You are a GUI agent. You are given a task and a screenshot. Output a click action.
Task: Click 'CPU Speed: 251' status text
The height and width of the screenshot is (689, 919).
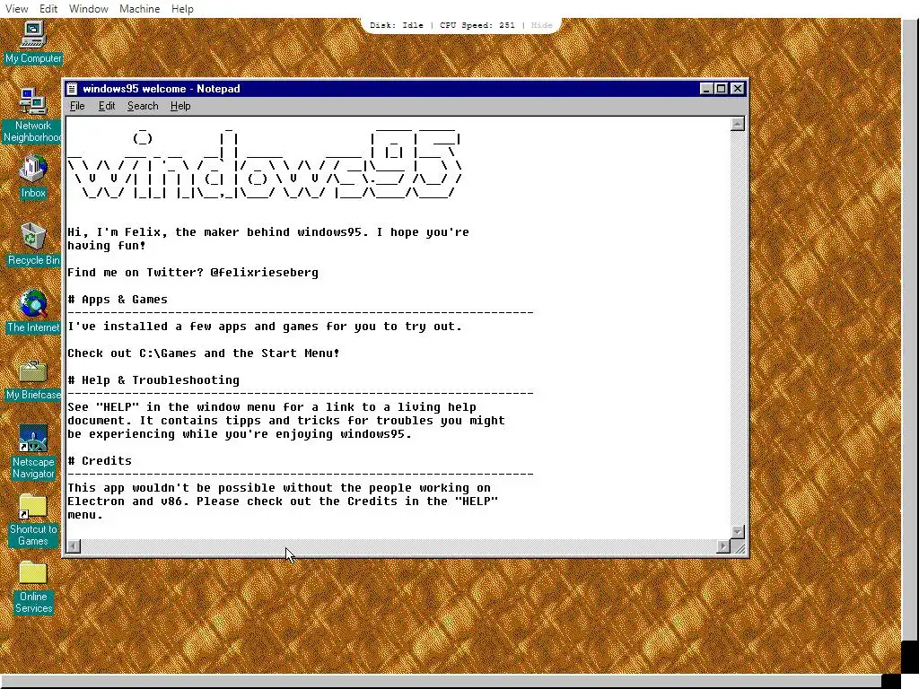(x=477, y=25)
